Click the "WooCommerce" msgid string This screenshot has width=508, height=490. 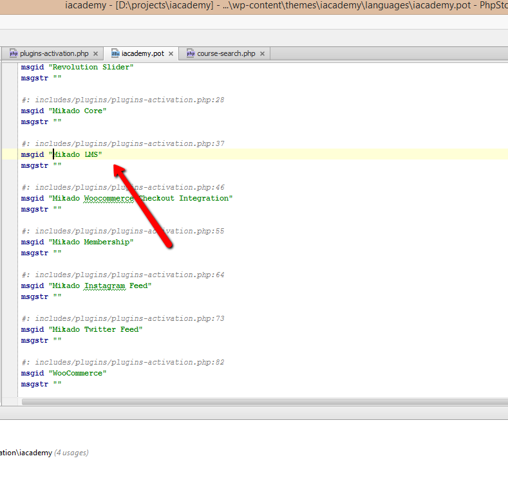click(x=77, y=373)
